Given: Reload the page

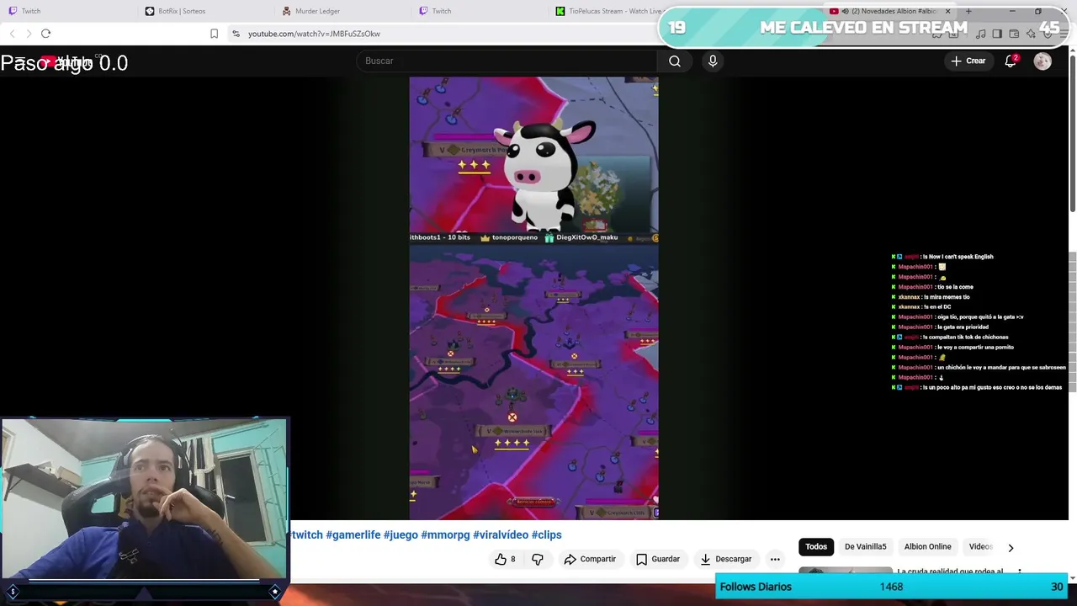Looking at the screenshot, I should tap(45, 34).
